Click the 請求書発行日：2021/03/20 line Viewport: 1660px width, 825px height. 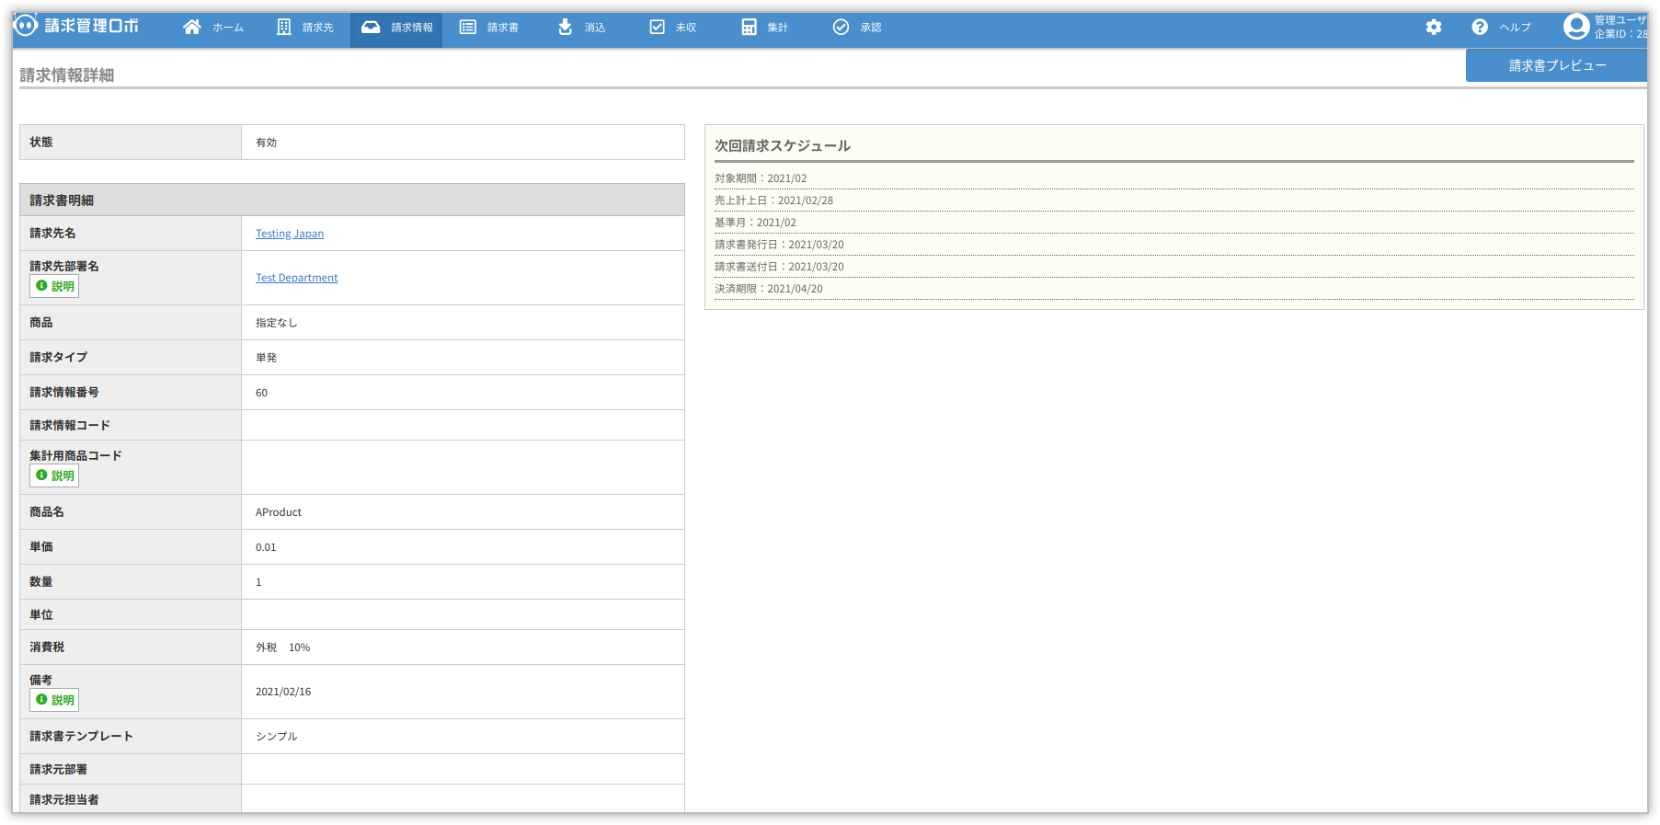tap(779, 245)
